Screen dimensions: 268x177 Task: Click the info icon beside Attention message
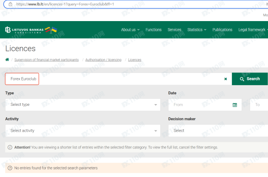point(10,147)
